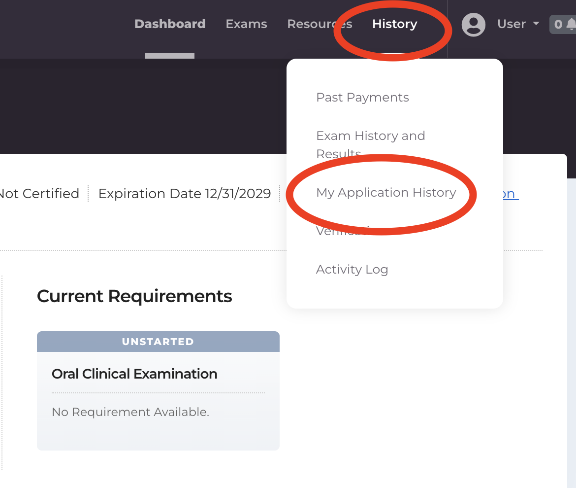Click the Expiration Date 12/31/2029 text
Screen dimensions: 576x488
[185, 193]
